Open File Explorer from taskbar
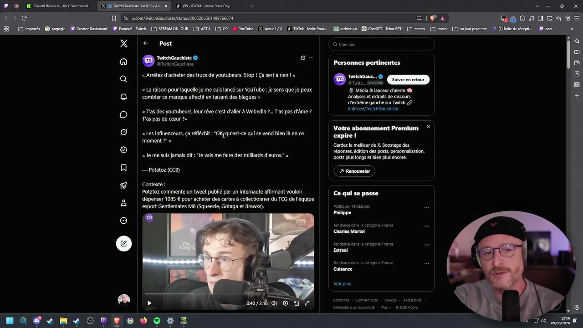The width and height of the screenshot is (583, 328). 63,321
